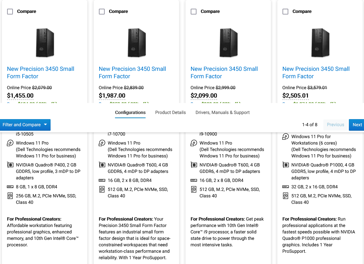The width and height of the screenshot is (364, 264).
Task: Switch to the Configurations tab
Action: pos(130,112)
